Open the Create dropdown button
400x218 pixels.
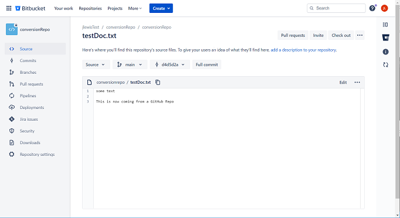pos(161,8)
